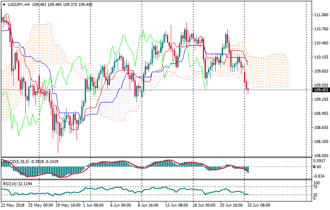Click the 111.060 price scale label
The height and width of the screenshot is (210, 330).
click(321, 15)
